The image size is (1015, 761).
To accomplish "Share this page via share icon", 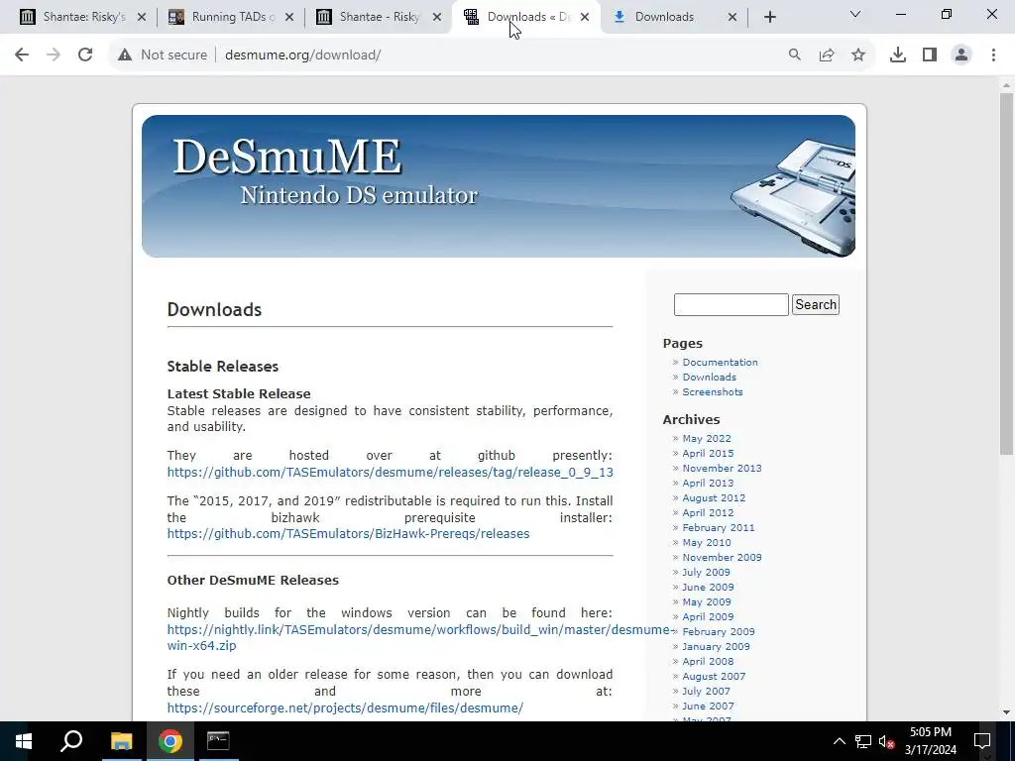I will click(827, 55).
